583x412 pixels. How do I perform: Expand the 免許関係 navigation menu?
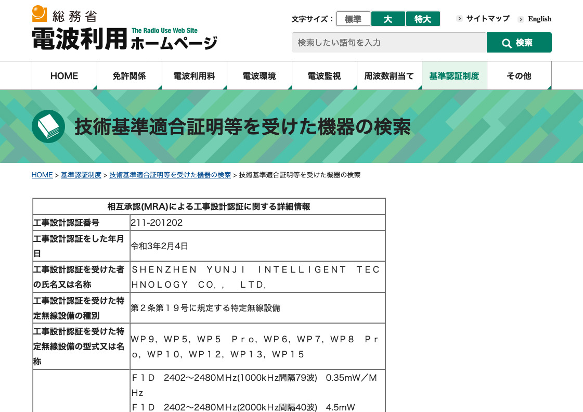click(x=129, y=76)
